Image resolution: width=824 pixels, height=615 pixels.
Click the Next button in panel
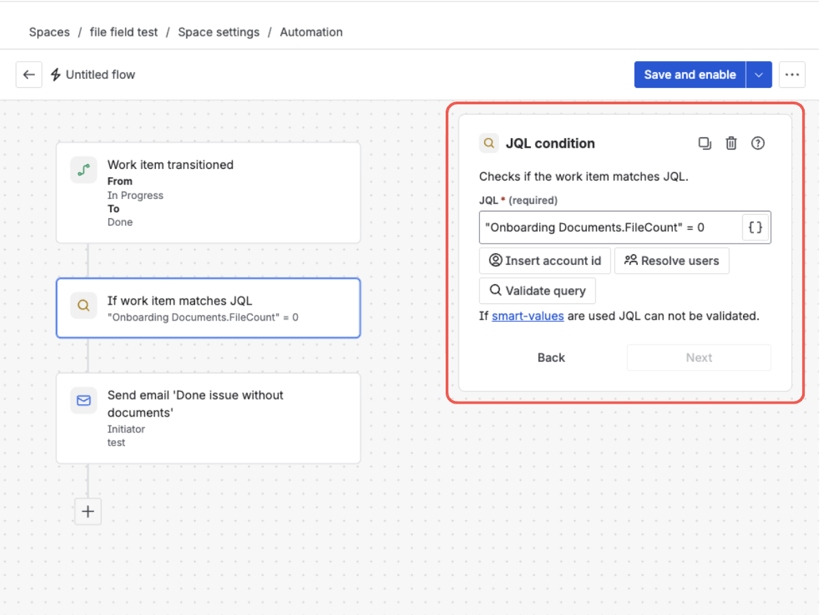699,358
